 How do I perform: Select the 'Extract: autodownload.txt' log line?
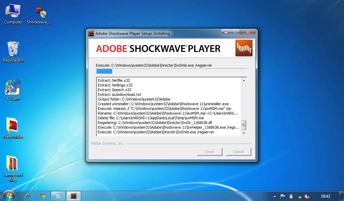[119, 94]
